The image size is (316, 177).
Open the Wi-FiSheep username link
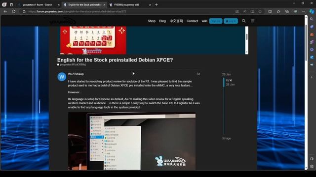pos(76,74)
